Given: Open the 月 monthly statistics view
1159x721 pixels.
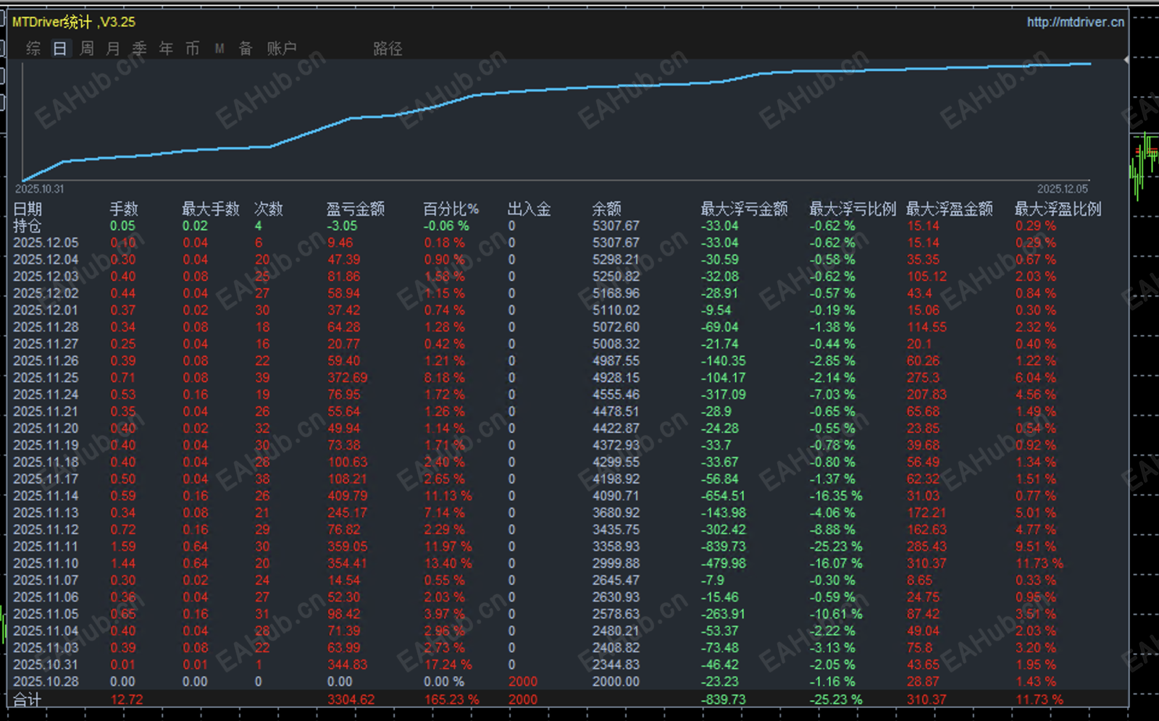Looking at the screenshot, I should click(x=112, y=49).
